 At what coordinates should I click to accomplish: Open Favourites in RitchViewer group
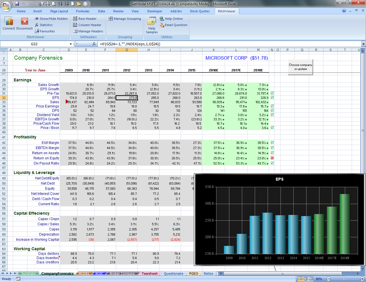coord(45,31)
